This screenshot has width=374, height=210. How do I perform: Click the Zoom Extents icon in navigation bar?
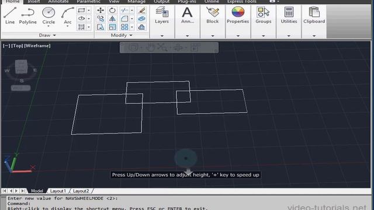(x=162, y=48)
